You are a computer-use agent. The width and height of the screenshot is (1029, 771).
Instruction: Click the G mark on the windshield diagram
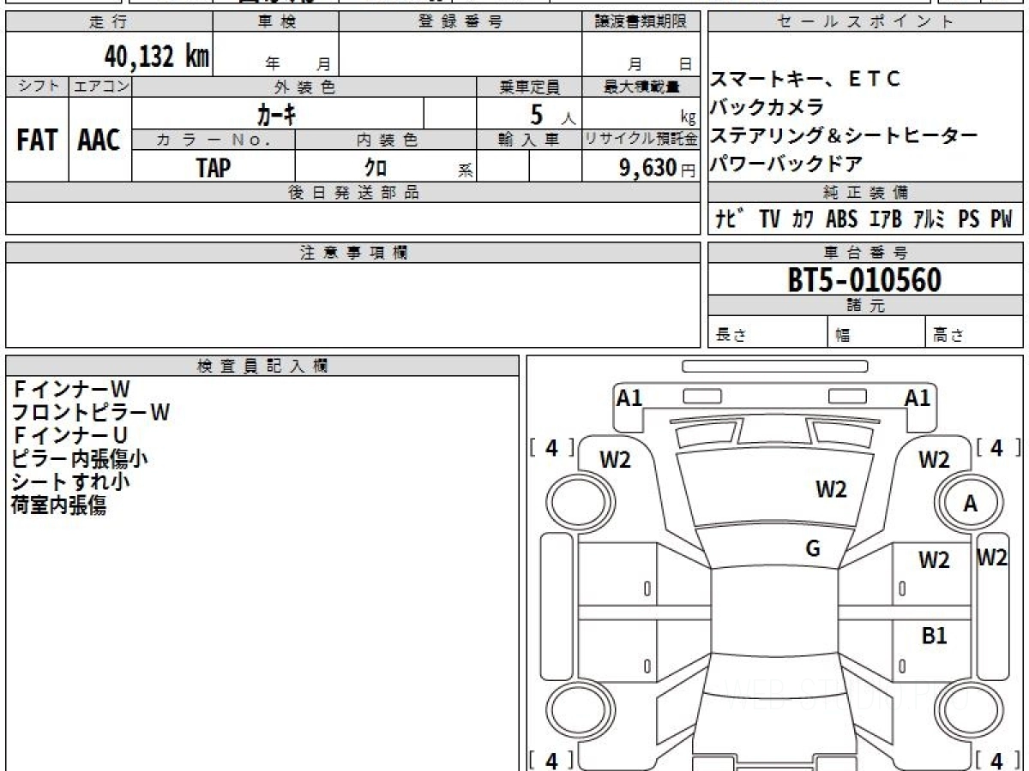[813, 549]
